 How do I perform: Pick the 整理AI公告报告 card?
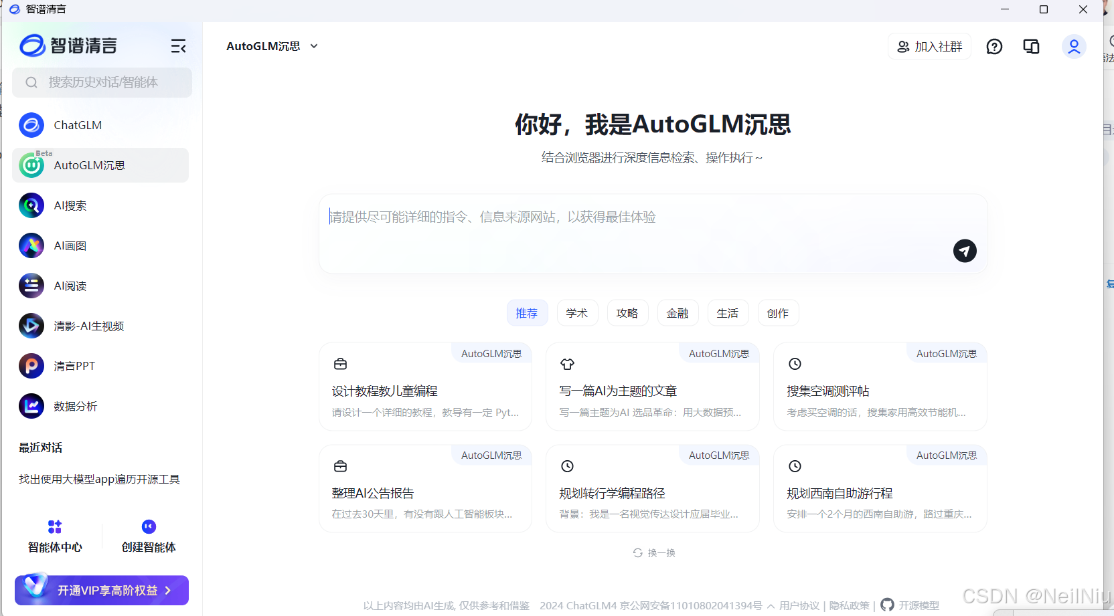[425, 489]
